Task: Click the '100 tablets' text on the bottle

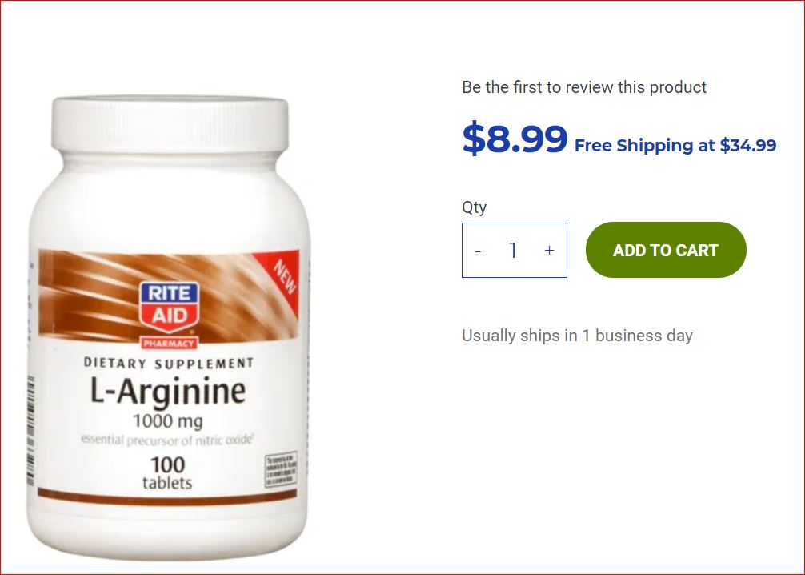Action: click(x=167, y=472)
